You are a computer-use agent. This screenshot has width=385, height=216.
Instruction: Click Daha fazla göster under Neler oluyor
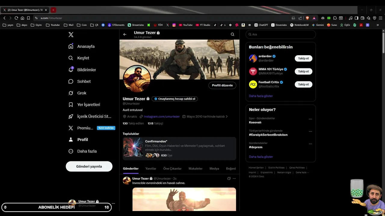click(x=261, y=157)
